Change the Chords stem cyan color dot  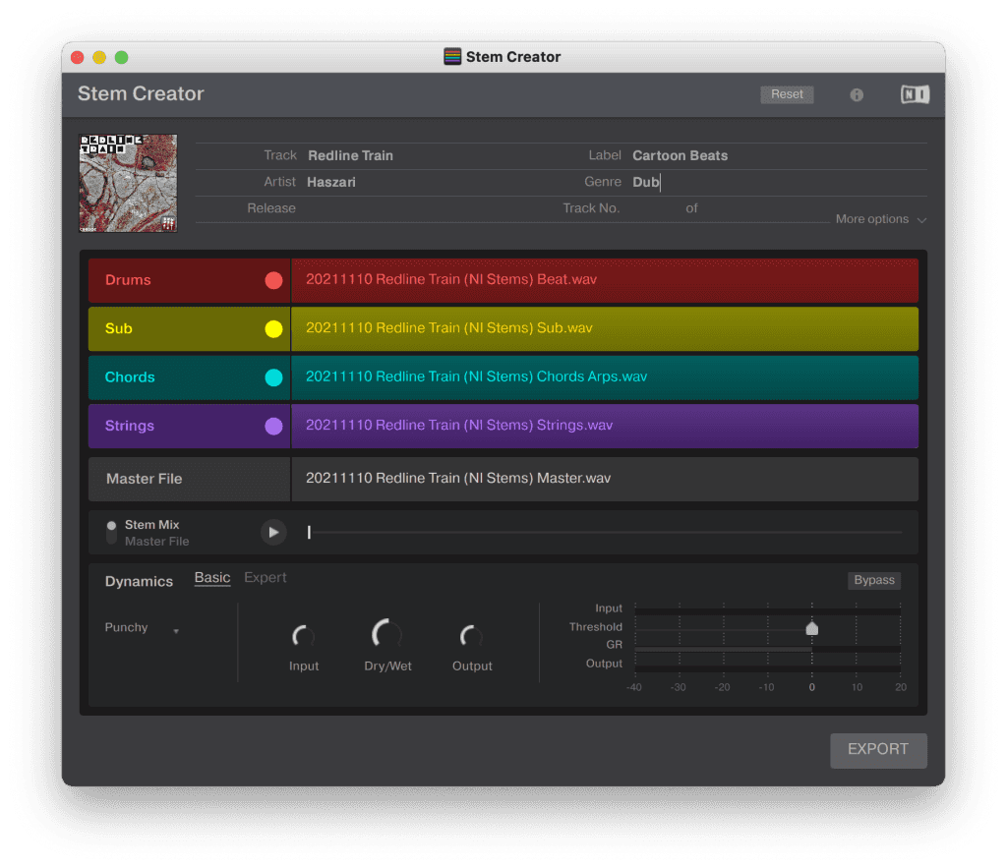coord(273,377)
